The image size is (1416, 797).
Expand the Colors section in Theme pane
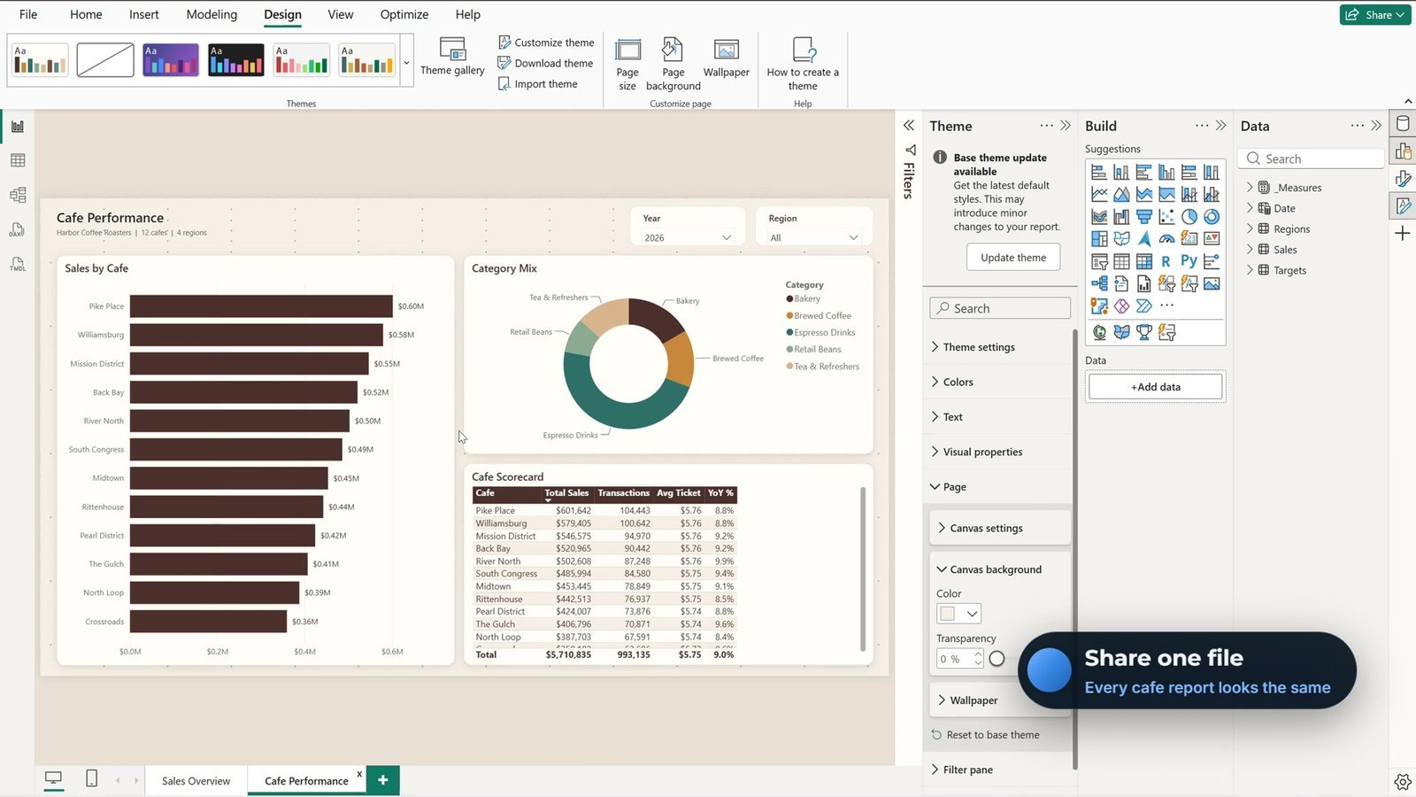point(958,382)
